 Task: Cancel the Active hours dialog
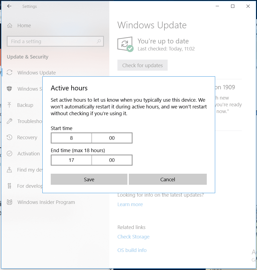point(168,179)
